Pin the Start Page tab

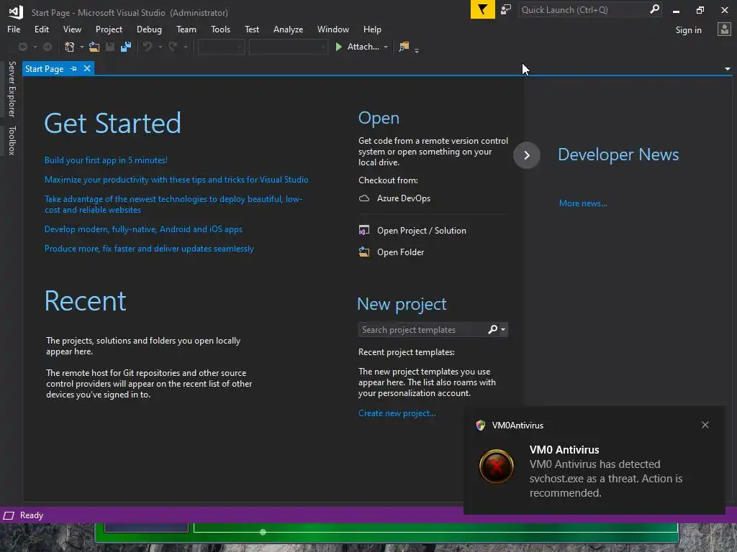coord(74,68)
